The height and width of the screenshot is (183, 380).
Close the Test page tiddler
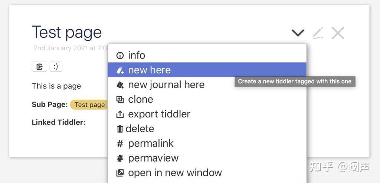338,33
